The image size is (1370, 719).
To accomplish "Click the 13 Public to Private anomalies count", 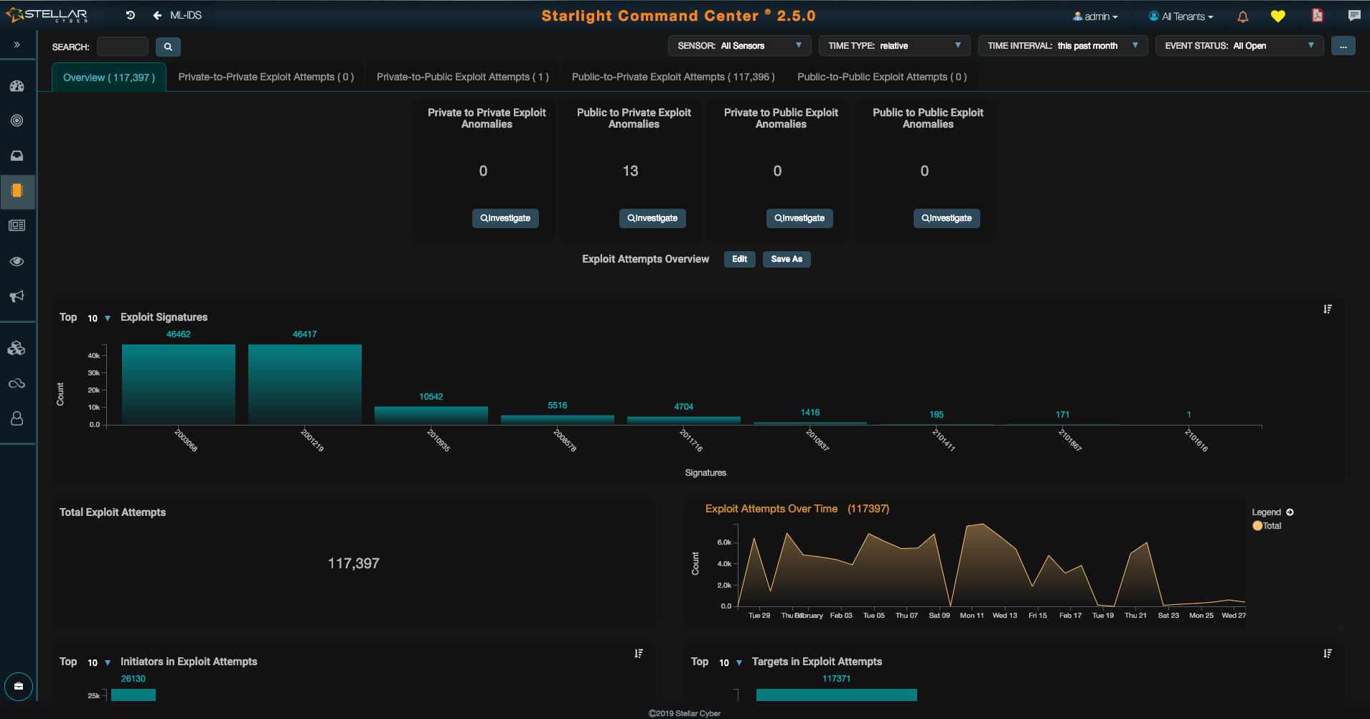I will [630, 171].
